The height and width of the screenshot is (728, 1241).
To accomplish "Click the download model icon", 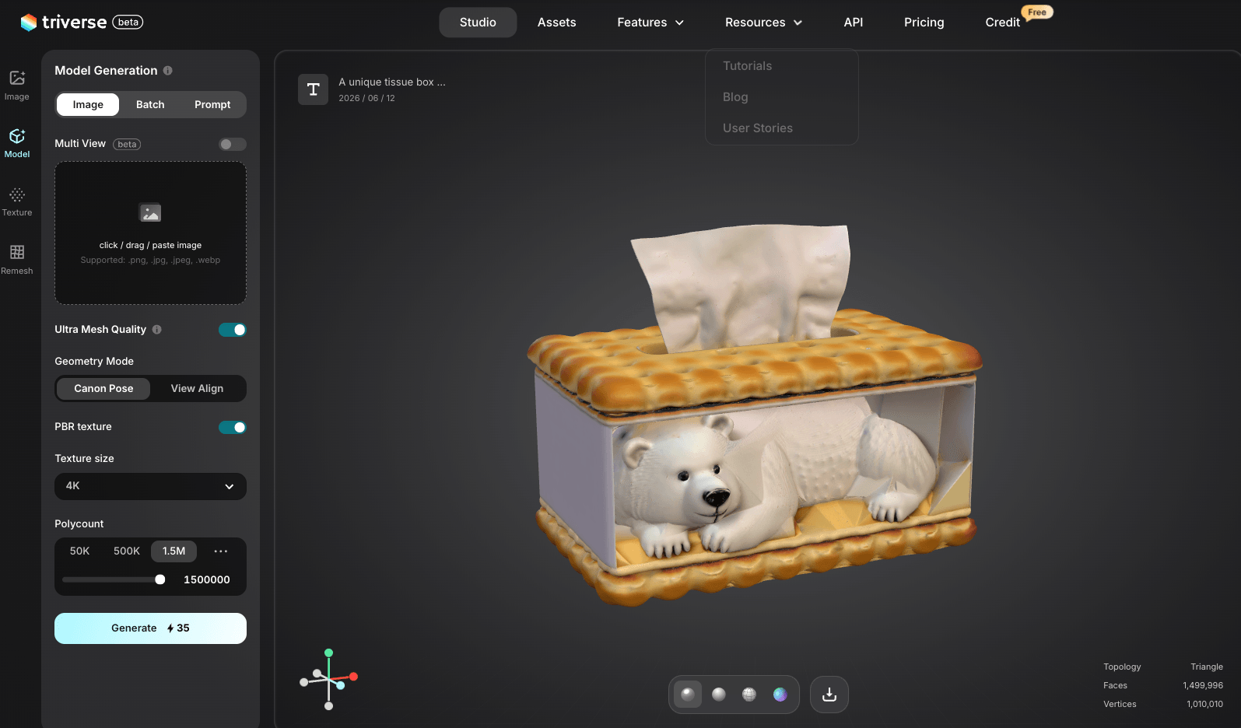I will tap(829, 695).
